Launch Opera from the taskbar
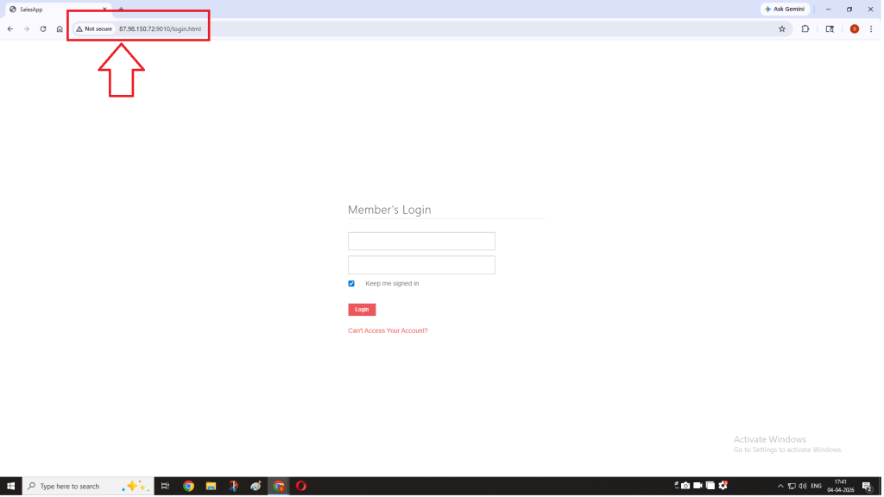 pyautogui.click(x=301, y=486)
